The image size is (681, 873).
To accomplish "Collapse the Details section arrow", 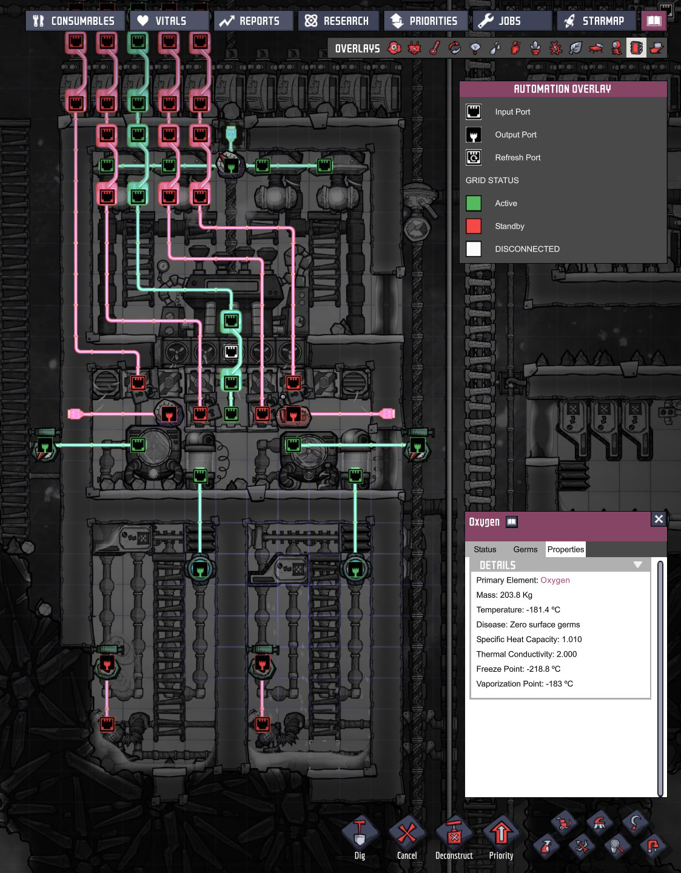I will point(637,565).
